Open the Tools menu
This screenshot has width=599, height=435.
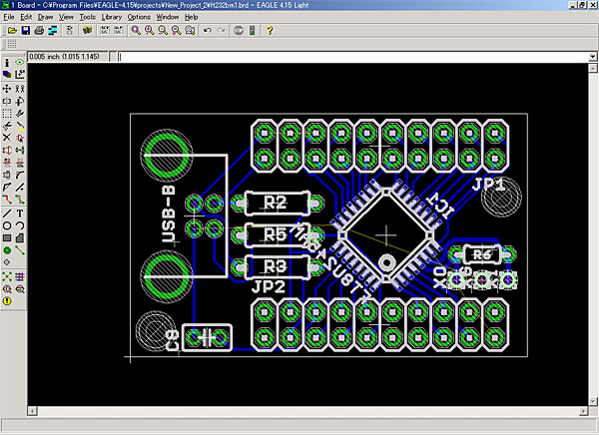coord(88,17)
